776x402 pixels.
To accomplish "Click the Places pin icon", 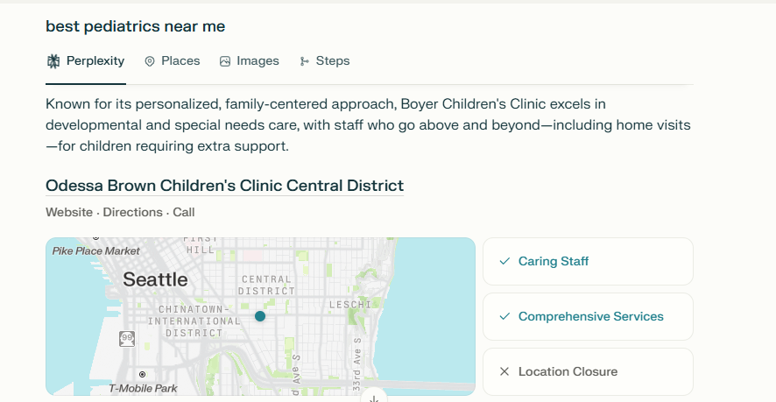I will (150, 61).
